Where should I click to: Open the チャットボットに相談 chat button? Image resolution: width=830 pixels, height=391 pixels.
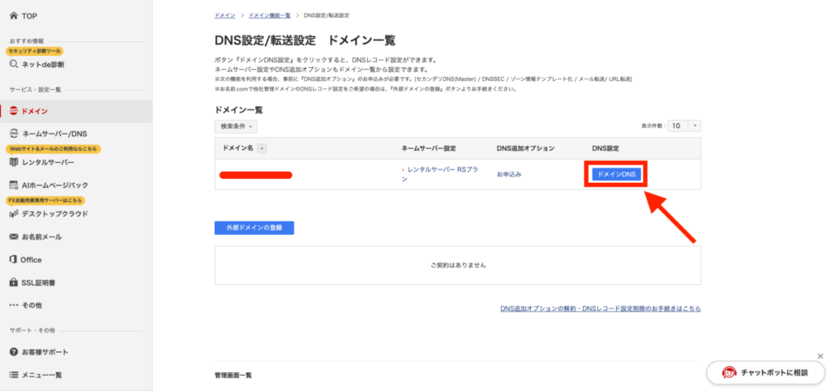765,372
